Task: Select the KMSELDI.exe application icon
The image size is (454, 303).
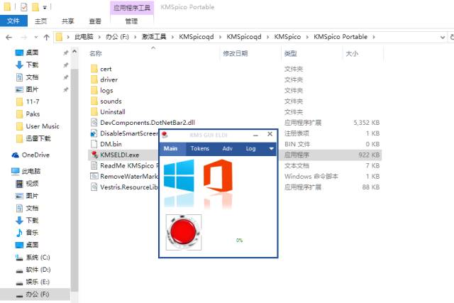Action: [x=94, y=155]
